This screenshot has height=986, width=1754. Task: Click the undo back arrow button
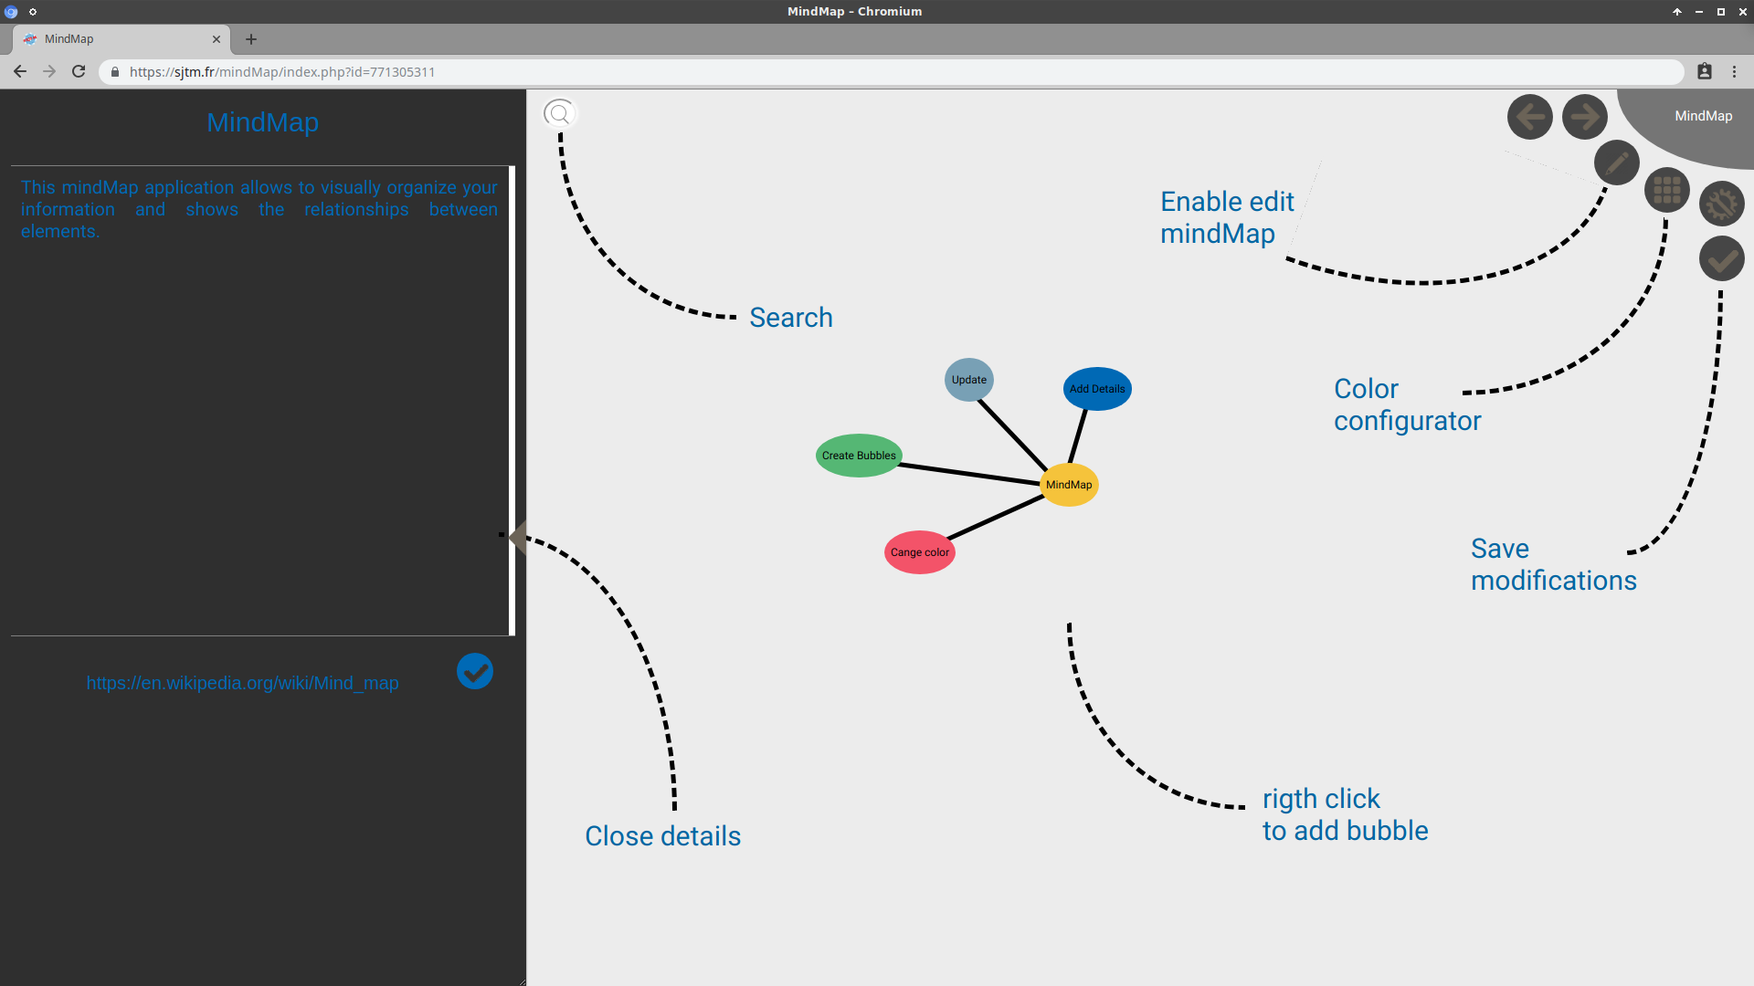click(x=1529, y=117)
